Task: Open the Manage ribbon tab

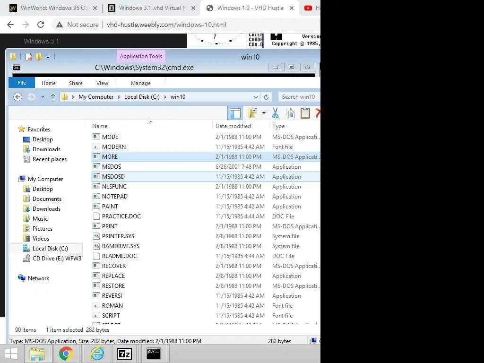Action: pos(141,83)
